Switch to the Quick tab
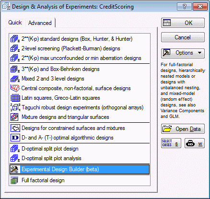 (15, 23)
